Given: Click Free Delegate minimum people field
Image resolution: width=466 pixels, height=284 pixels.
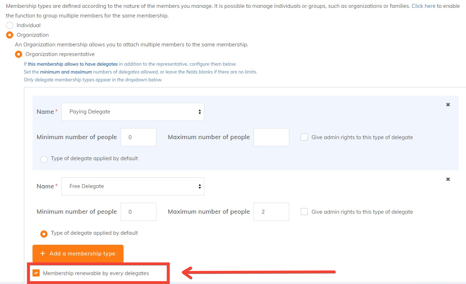Looking at the screenshot, I should coord(138,212).
